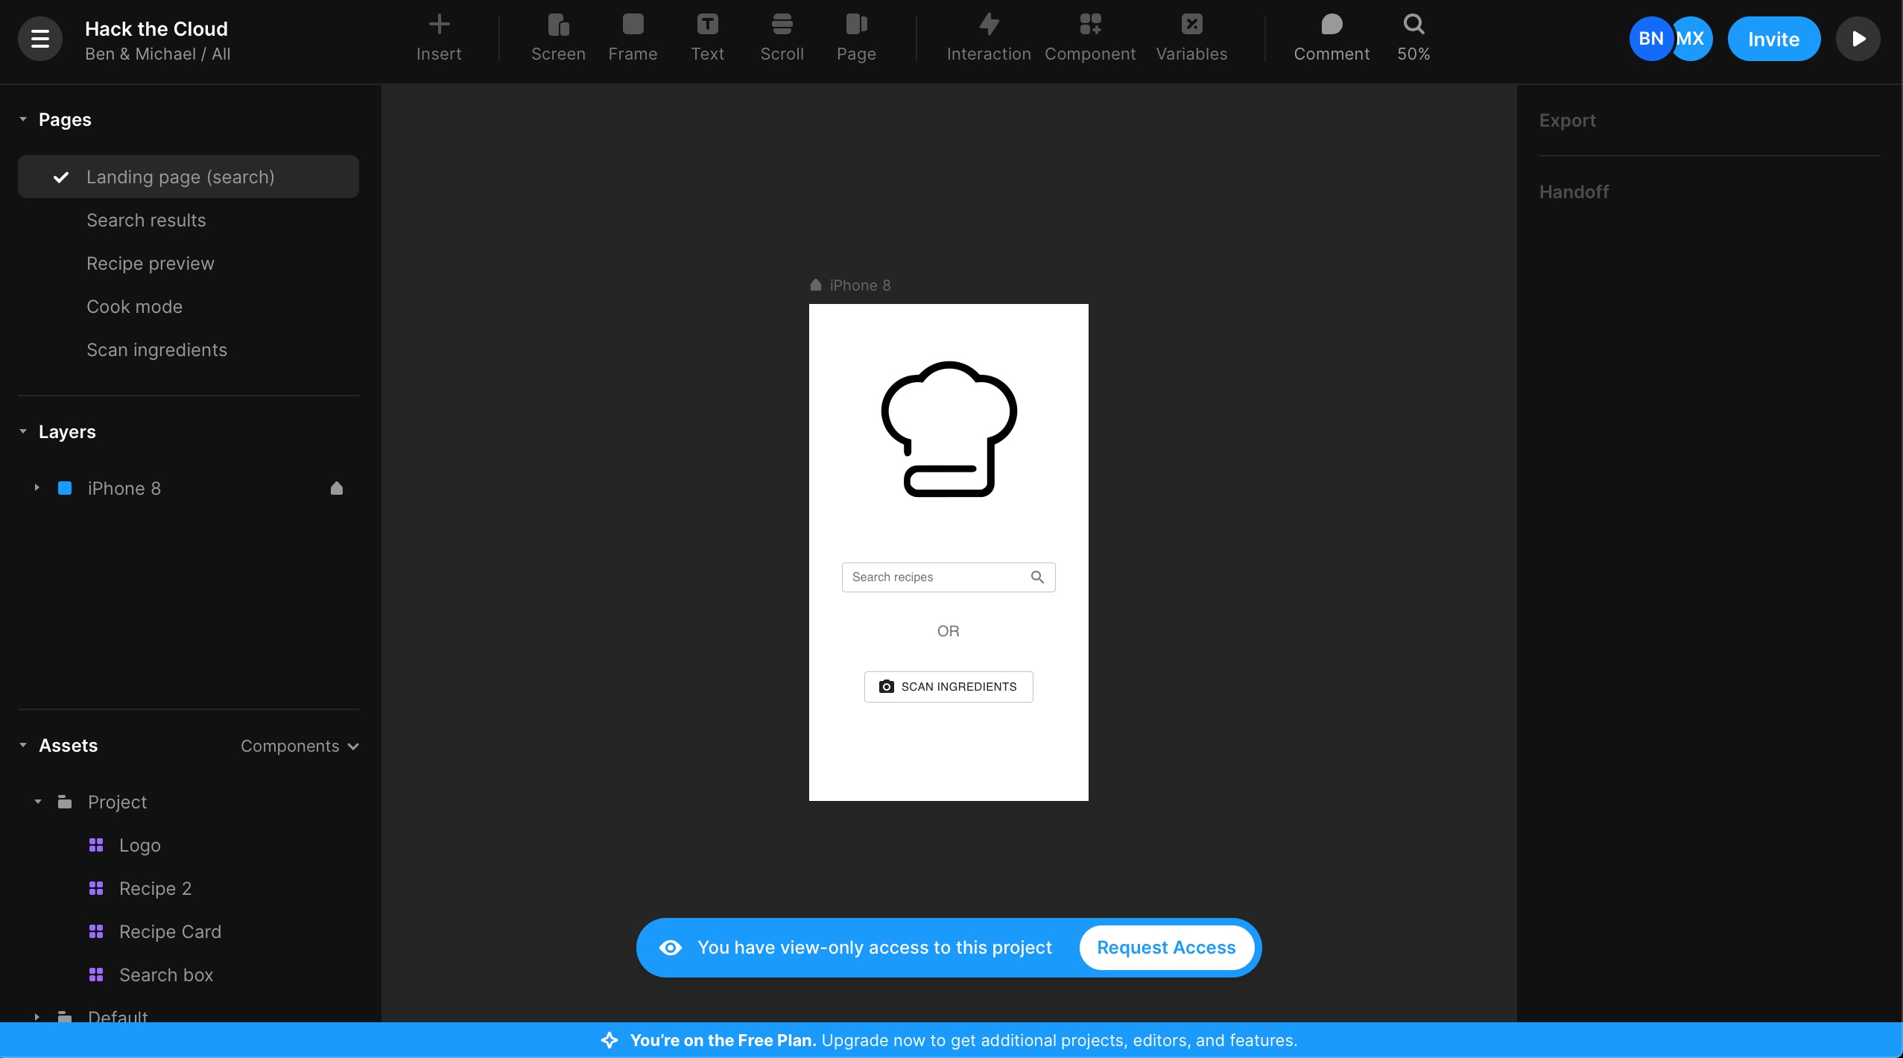
Task: Select the Insert tool
Action: click(x=439, y=37)
